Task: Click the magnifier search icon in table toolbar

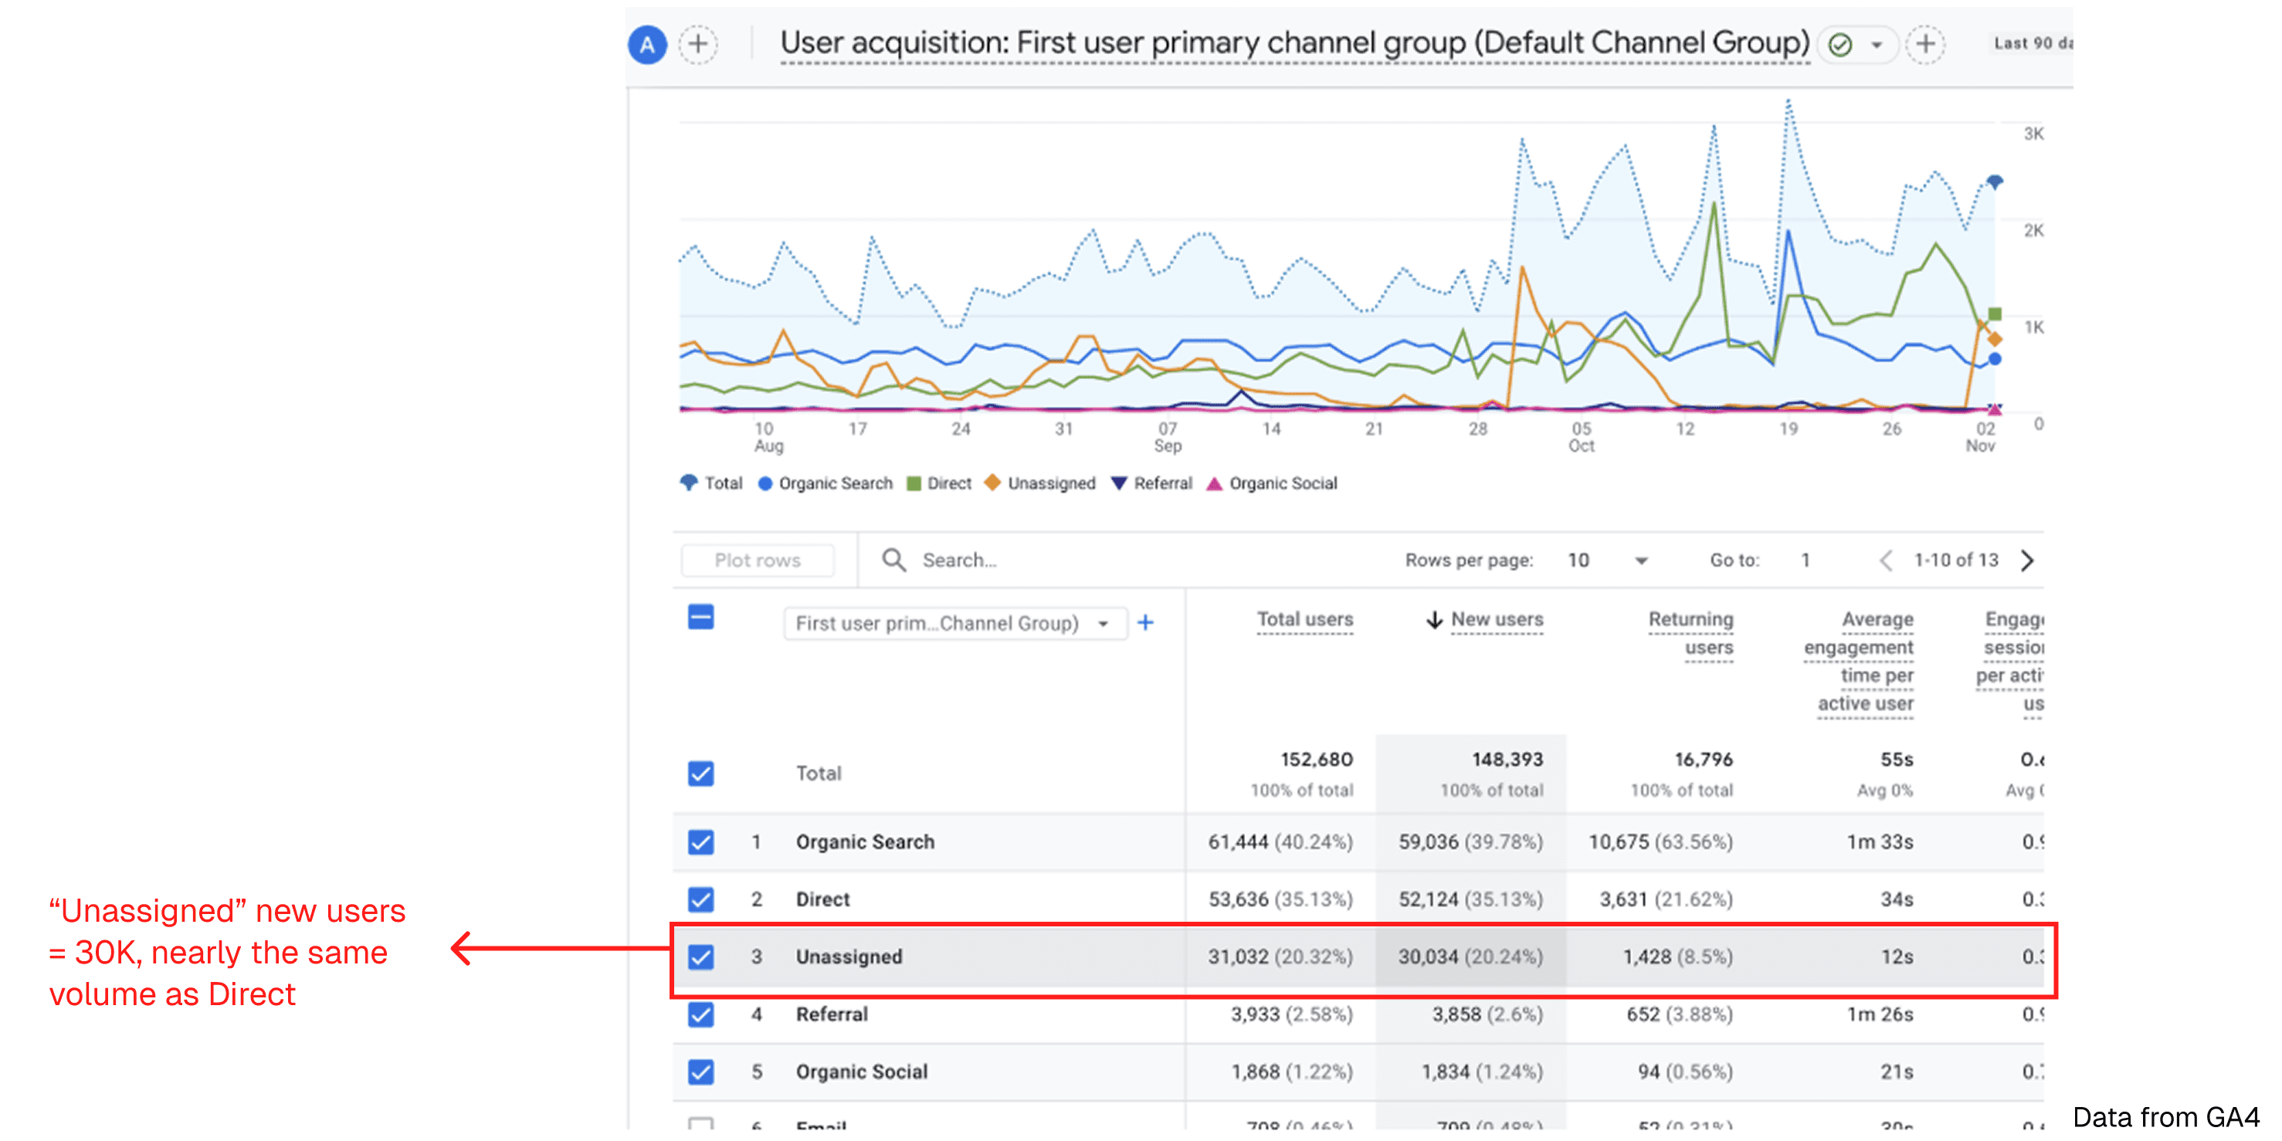Action: pos(893,560)
